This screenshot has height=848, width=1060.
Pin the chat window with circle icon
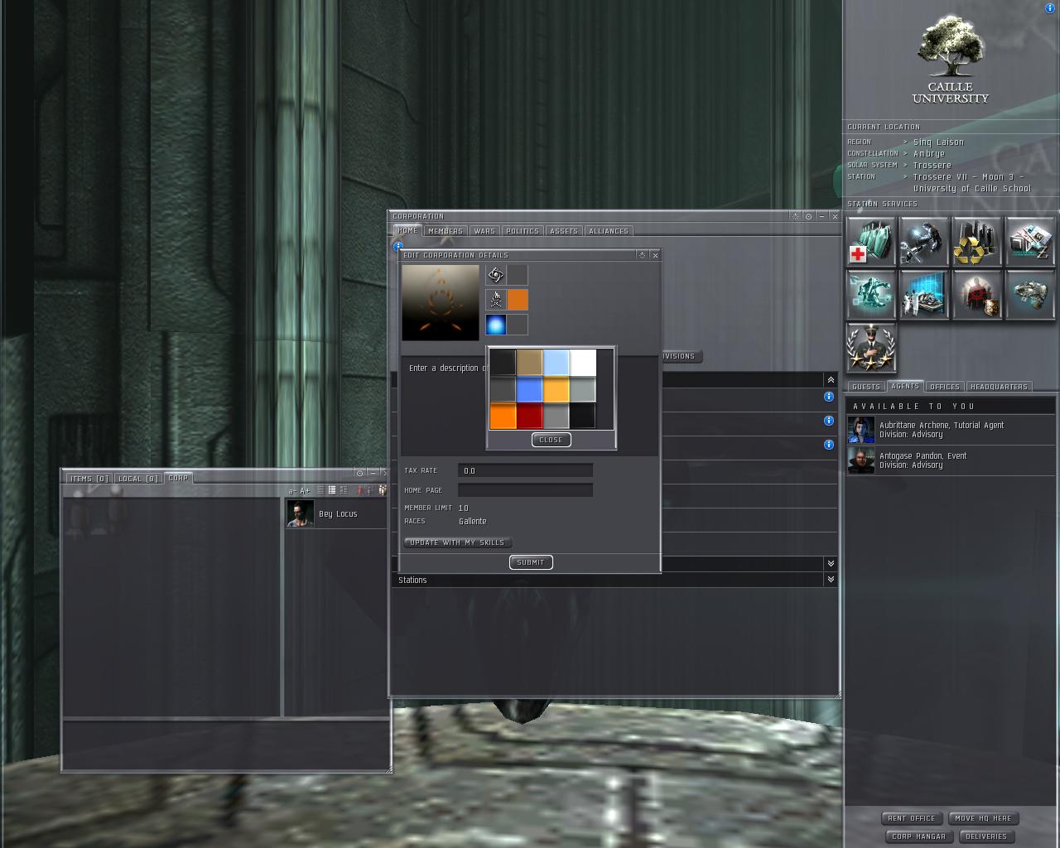[x=359, y=473]
